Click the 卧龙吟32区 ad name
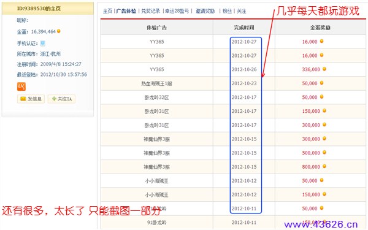 (157, 98)
